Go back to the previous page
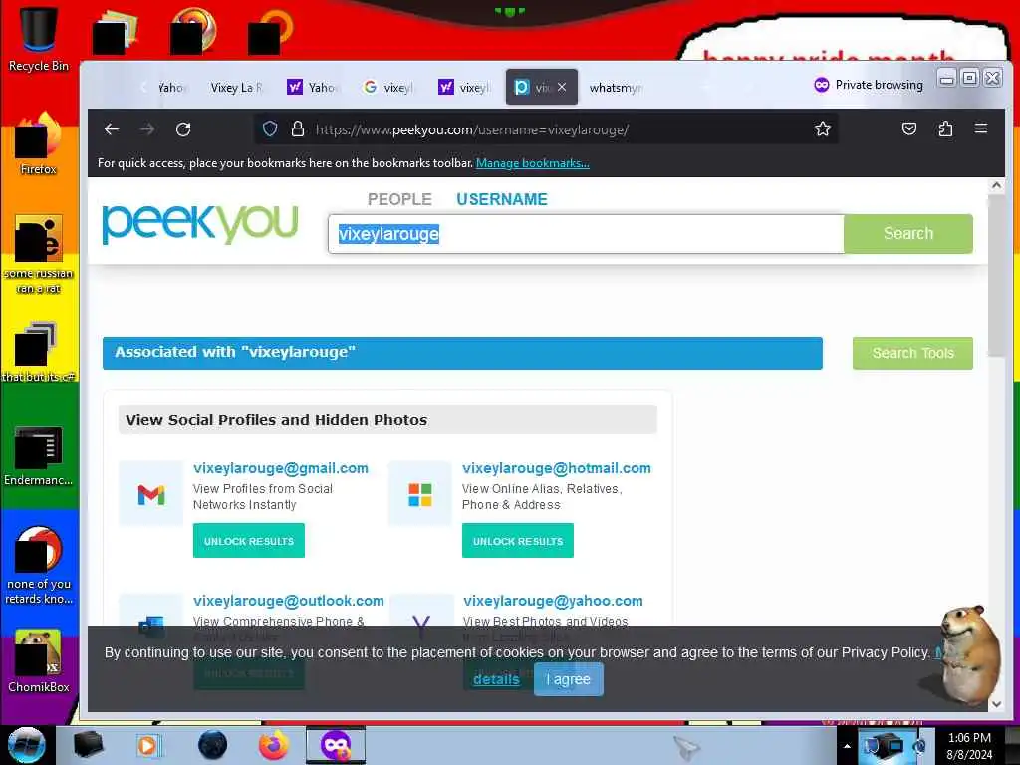Screen dimensions: 1020x765 click(x=112, y=129)
